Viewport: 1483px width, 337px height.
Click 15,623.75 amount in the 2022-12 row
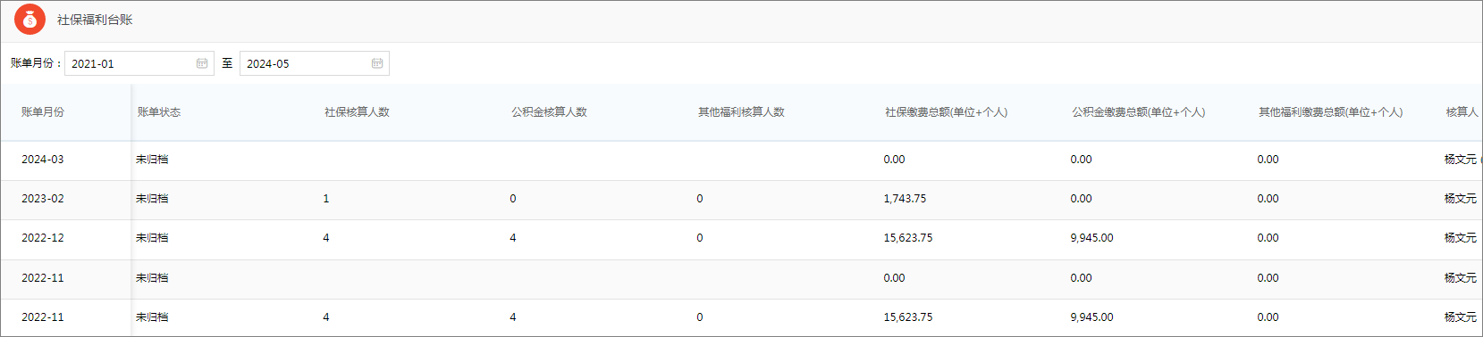(x=908, y=238)
